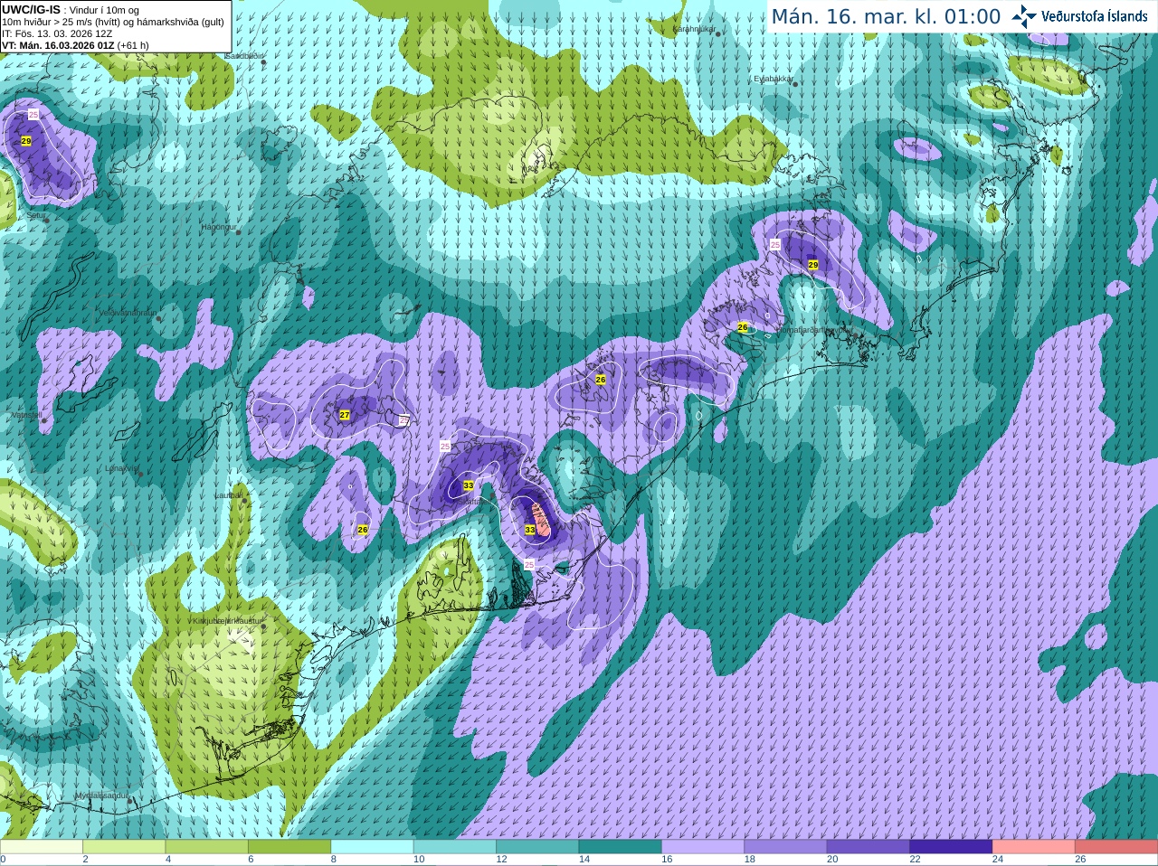Image resolution: width=1158 pixels, height=866 pixels.
Task: Click the Veðurstofa Íslands logo emblem
Action: (1024, 16)
